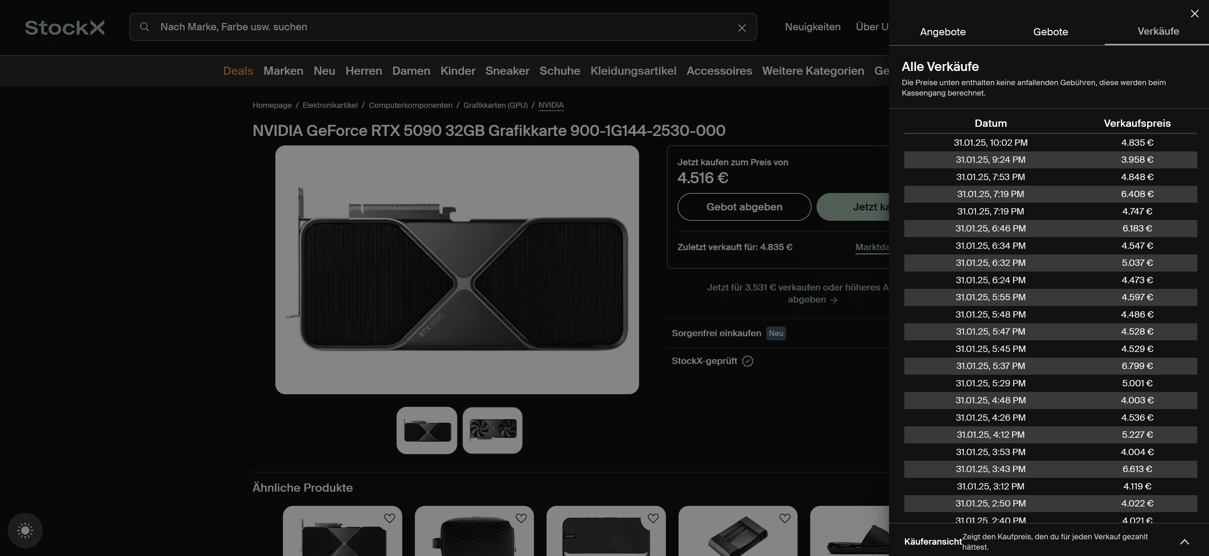Open the Weitere Kategorien menu
The width and height of the screenshot is (1209, 556).
point(813,71)
